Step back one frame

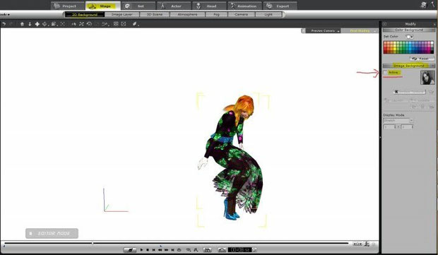[160, 249]
